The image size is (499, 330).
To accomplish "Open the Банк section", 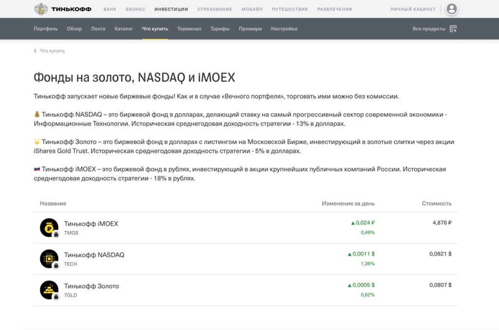I will tap(110, 9).
